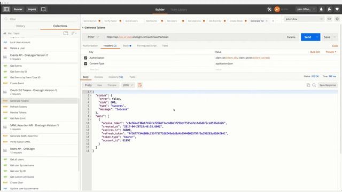
Task: Select the Builder view tab
Action: click(x=160, y=10)
